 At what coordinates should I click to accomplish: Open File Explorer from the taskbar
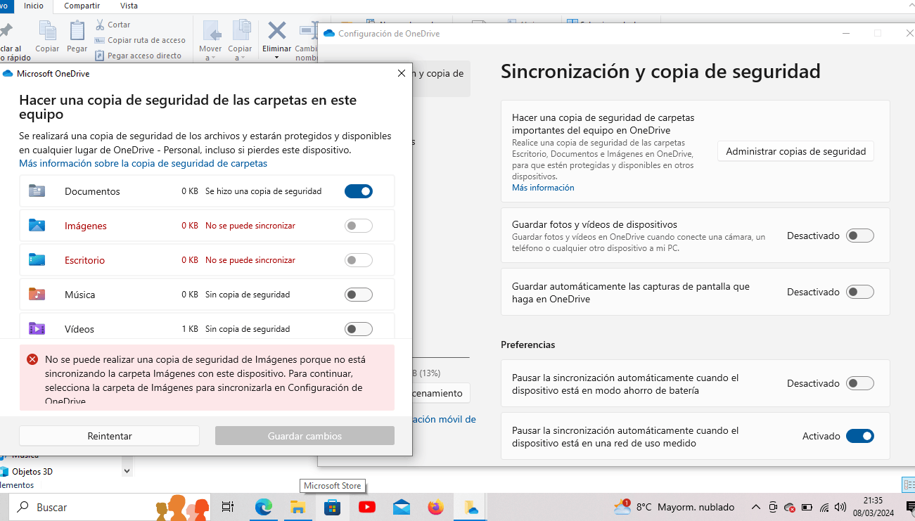pyautogui.click(x=297, y=507)
